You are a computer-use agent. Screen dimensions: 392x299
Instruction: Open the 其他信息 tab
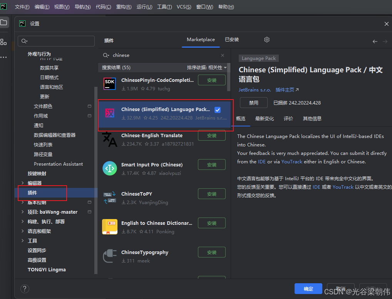point(312,119)
